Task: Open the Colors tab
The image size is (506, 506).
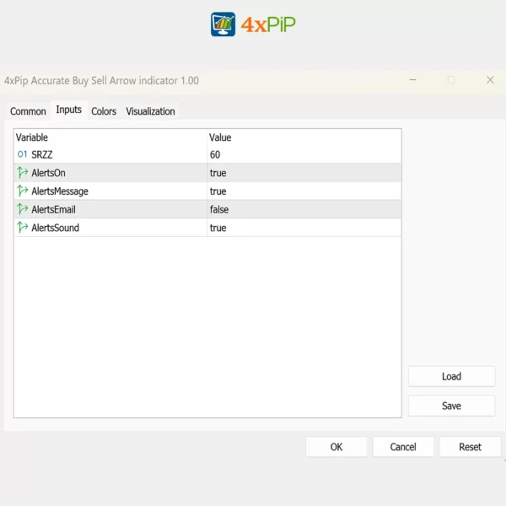Action: 104,111
